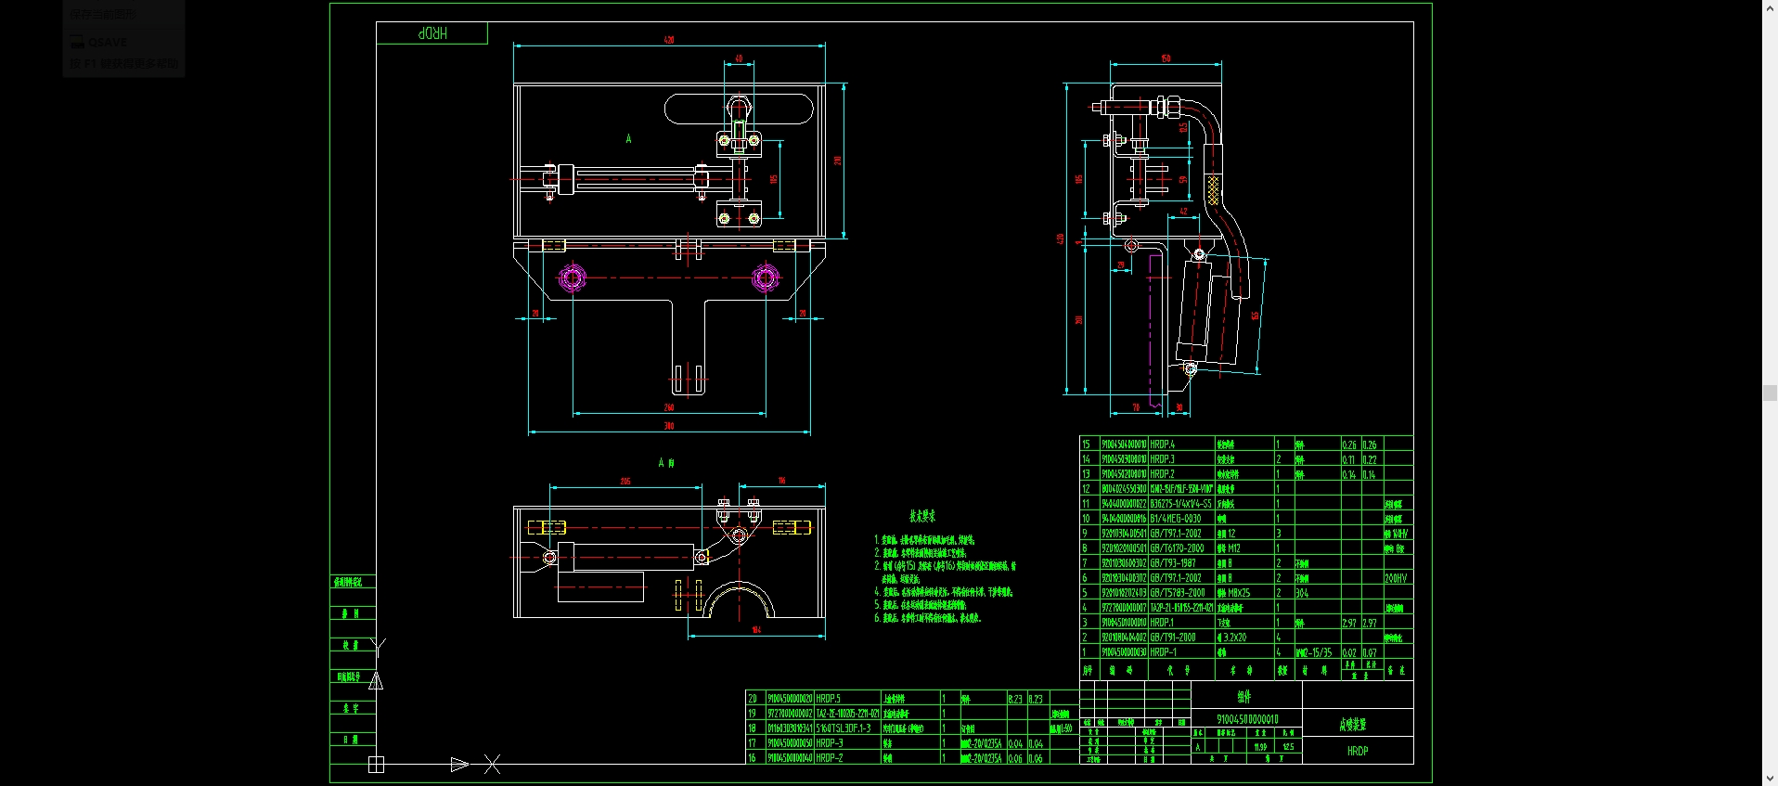Select GB/T97.1-2002 in parts list row 6
The width and height of the screenshot is (1778, 786).
[x=1176, y=578]
